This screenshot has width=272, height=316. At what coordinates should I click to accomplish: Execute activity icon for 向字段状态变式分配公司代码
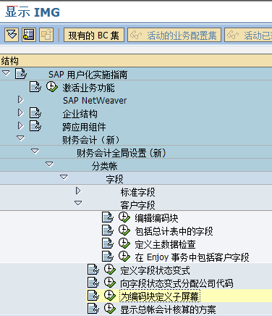point(110,283)
